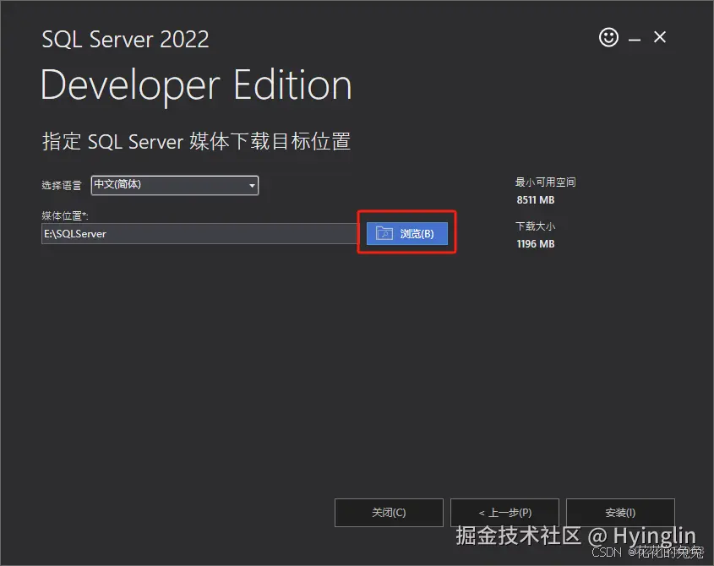Start installation with 安装(I) button

620,513
